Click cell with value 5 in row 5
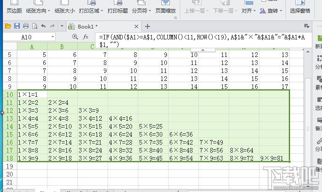 [32, 54]
